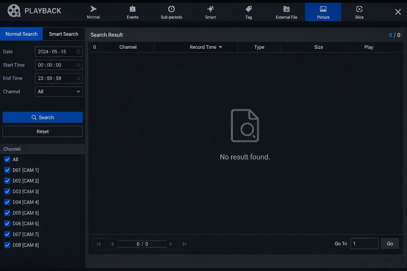Open the Channel dropdown set to All
Viewport: 407px width, 271px height.
pyautogui.click(x=59, y=92)
